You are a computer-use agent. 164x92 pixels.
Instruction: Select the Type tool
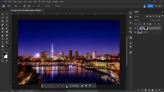point(3,39)
